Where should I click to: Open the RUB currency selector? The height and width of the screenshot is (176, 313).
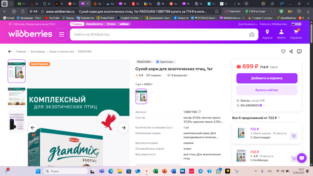pyautogui.click(x=296, y=24)
